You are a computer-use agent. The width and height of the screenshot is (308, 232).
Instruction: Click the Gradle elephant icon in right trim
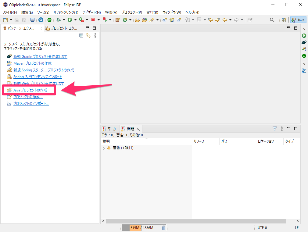click(304, 42)
